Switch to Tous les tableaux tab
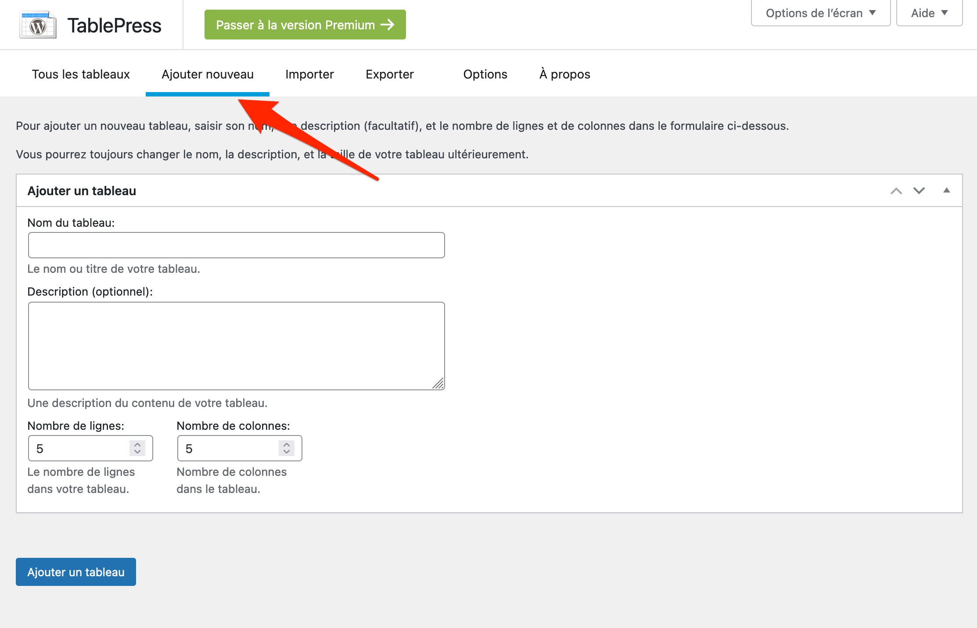The width and height of the screenshot is (977, 628). [x=81, y=74]
